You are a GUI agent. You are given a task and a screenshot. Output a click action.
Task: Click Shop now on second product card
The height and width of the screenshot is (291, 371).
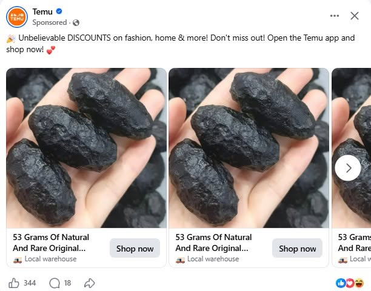coord(297,248)
